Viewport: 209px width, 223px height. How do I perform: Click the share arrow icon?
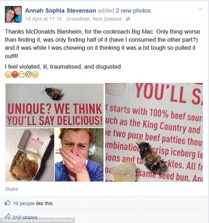tap(7, 217)
